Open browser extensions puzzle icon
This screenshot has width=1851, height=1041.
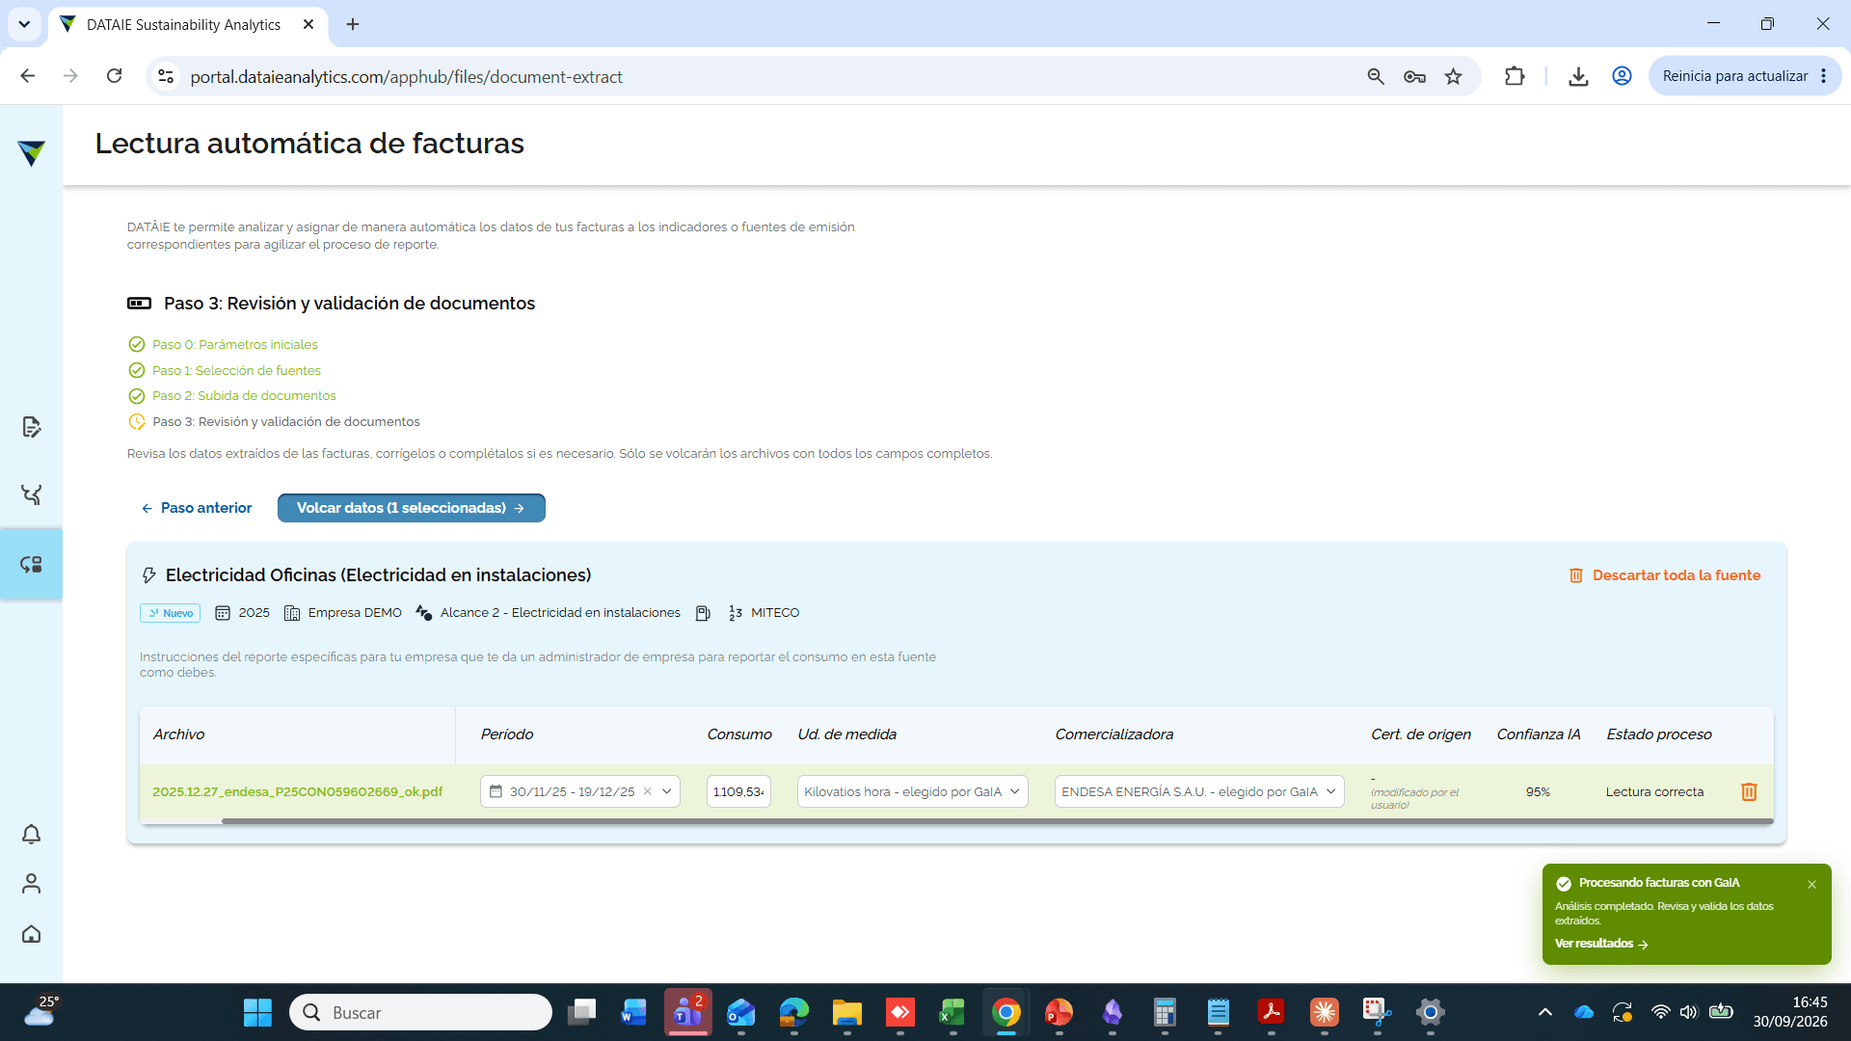point(1515,76)
